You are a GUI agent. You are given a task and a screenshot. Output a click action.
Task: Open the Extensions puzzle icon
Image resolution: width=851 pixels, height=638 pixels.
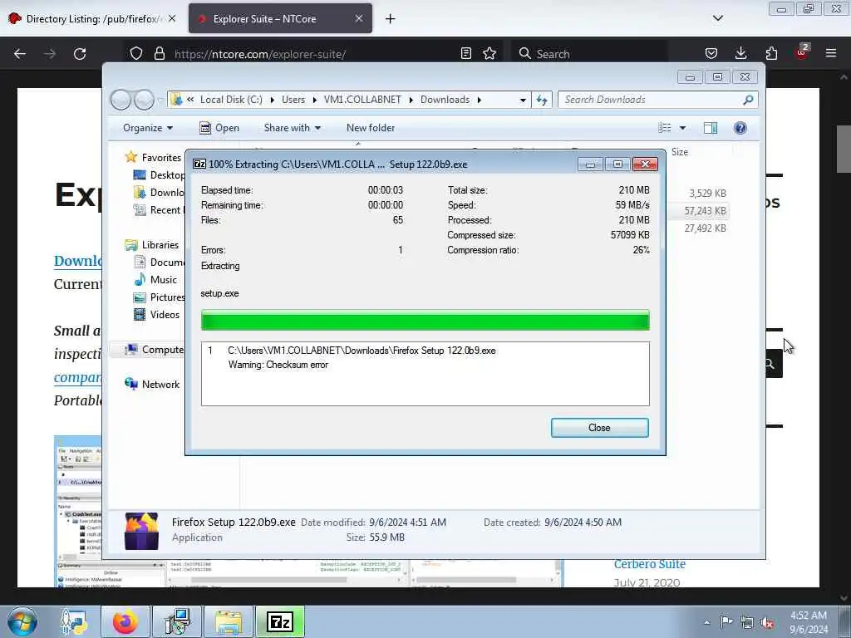(x=771, y=53)
